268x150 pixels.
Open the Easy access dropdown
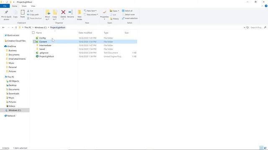pos(91,15)
